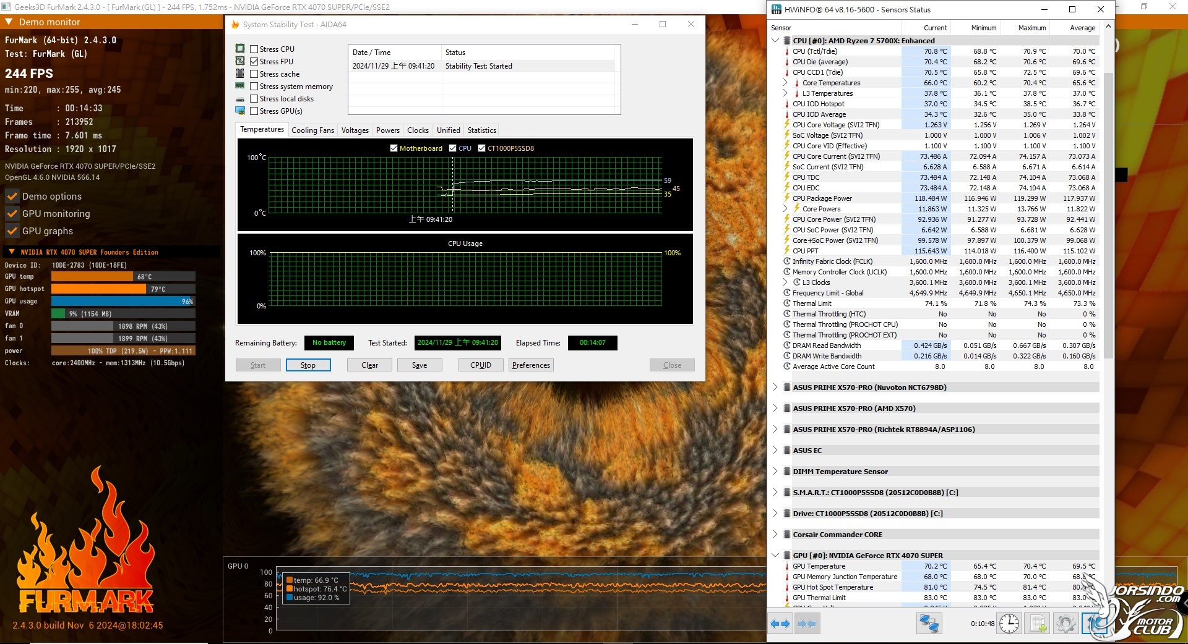This screenshot has width=1188, height=644.
Task: Toggle Motherboard temperature graph checkbox
Action: 394,148
